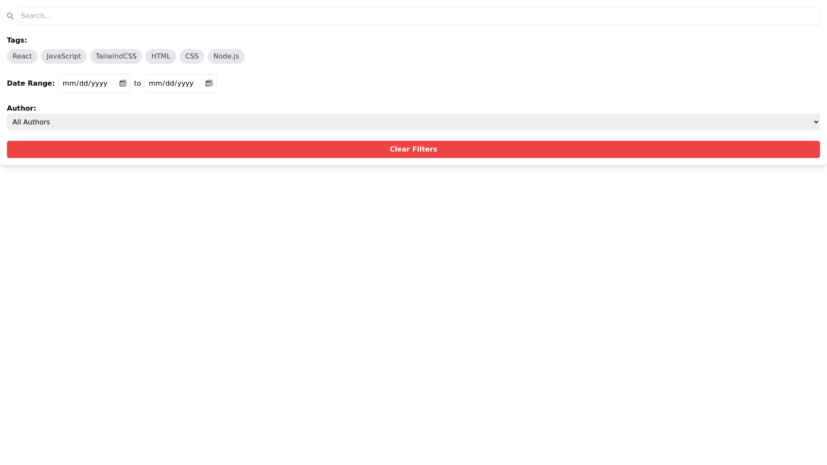
Task: Select the Node.js tag chip
Action: click(x=226, y=56)
